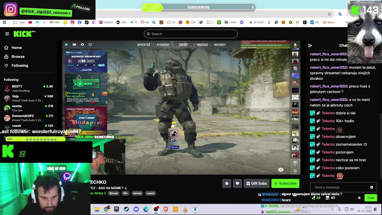The image size is (382, 215).
Task: Go to Browse in sidebar
Action: pos(14,57)
